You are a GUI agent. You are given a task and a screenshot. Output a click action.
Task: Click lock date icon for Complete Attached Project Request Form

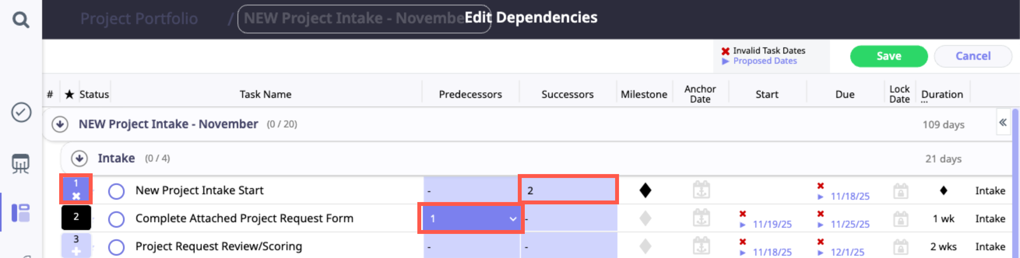tap(900, 218)
